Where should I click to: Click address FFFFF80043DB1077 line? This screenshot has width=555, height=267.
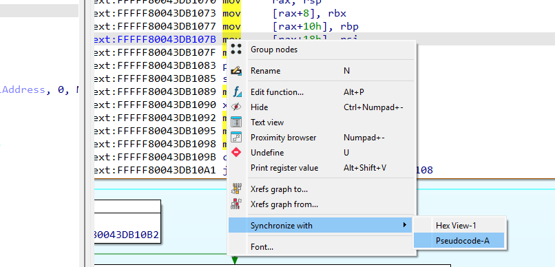(155, 27)
